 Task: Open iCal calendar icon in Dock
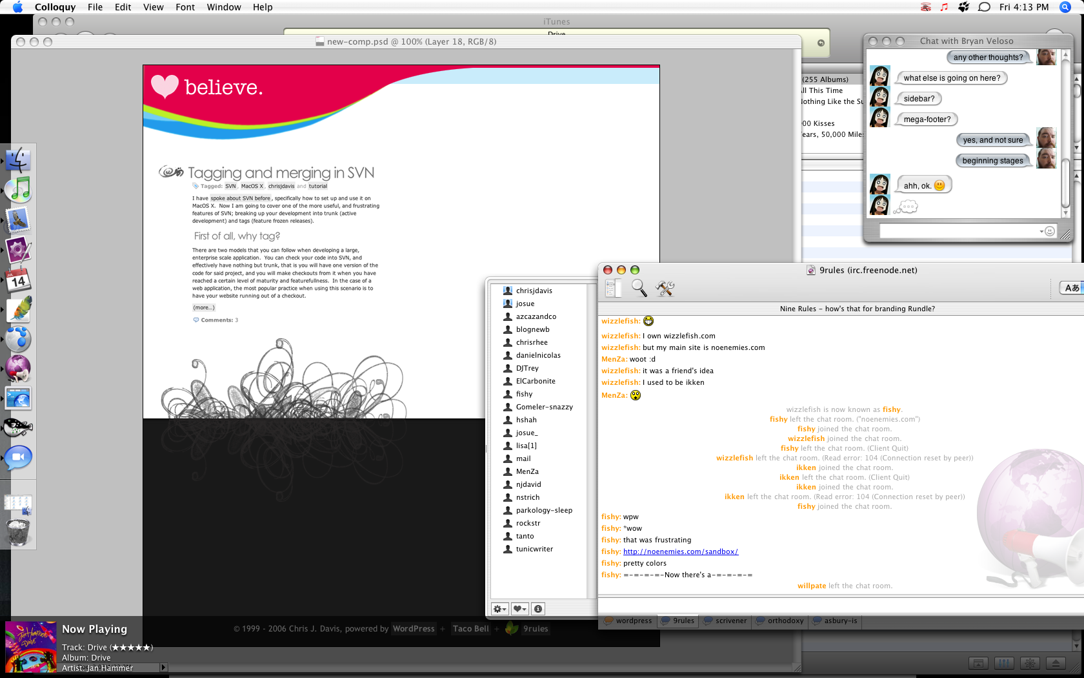[x=18, y=280]
